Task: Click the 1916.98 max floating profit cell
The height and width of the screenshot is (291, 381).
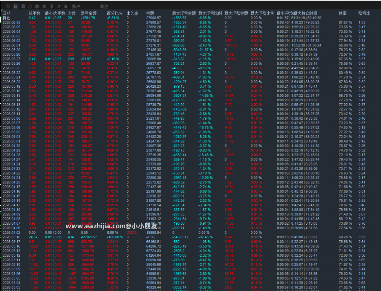Action: pyautogui.click(x=231, y=45)
